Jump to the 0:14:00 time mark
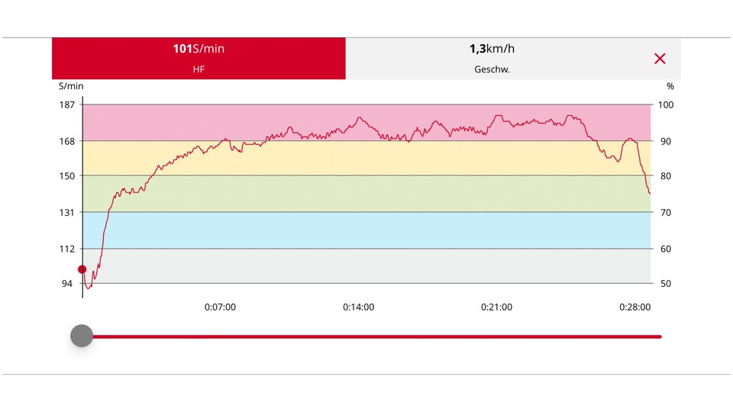This screenshot has height=412, width=733. coord(358,307)
